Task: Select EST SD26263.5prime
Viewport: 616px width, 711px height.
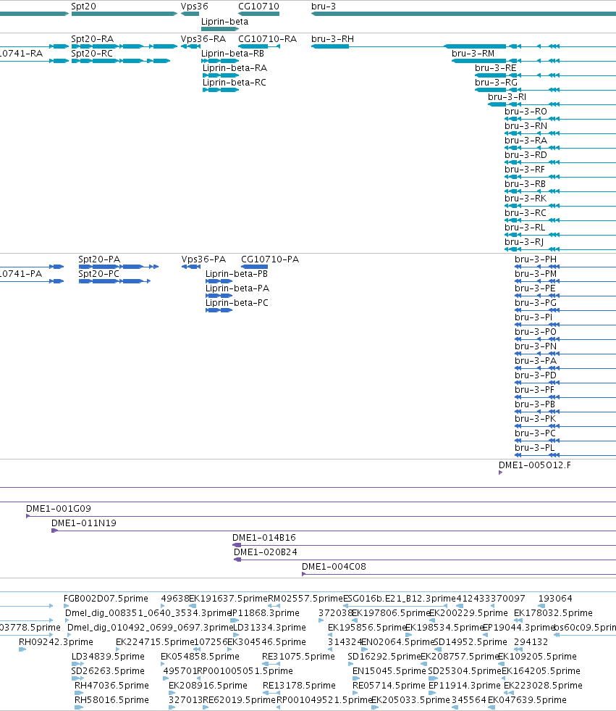Action: point(108,671)
